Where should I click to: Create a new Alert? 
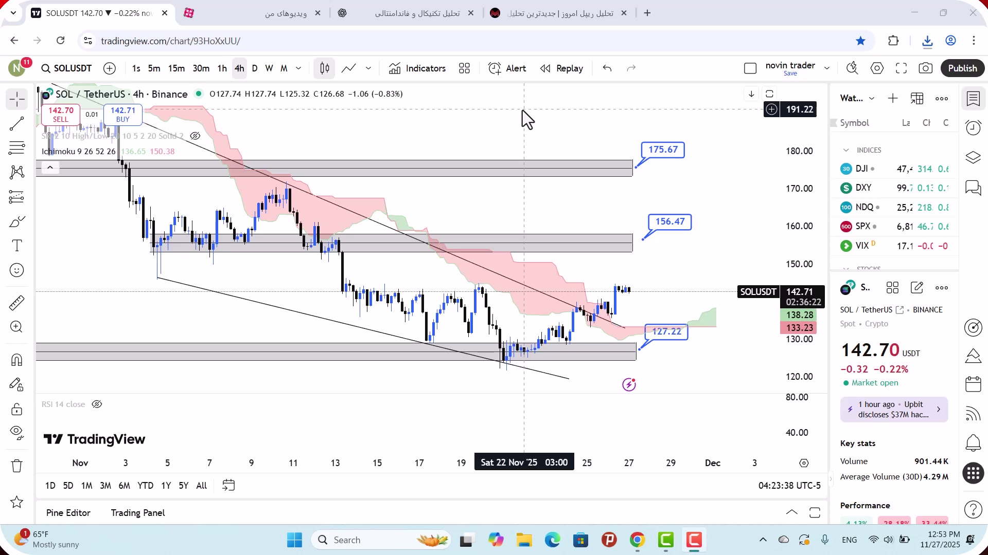507,68
